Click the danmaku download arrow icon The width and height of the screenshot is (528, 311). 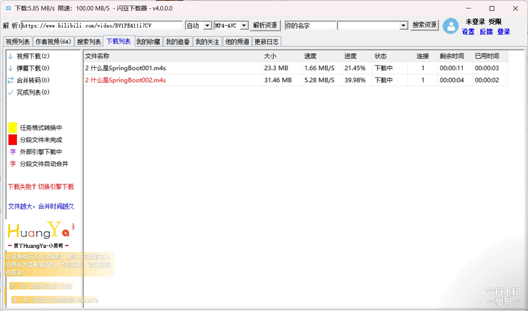pos(10,69)
